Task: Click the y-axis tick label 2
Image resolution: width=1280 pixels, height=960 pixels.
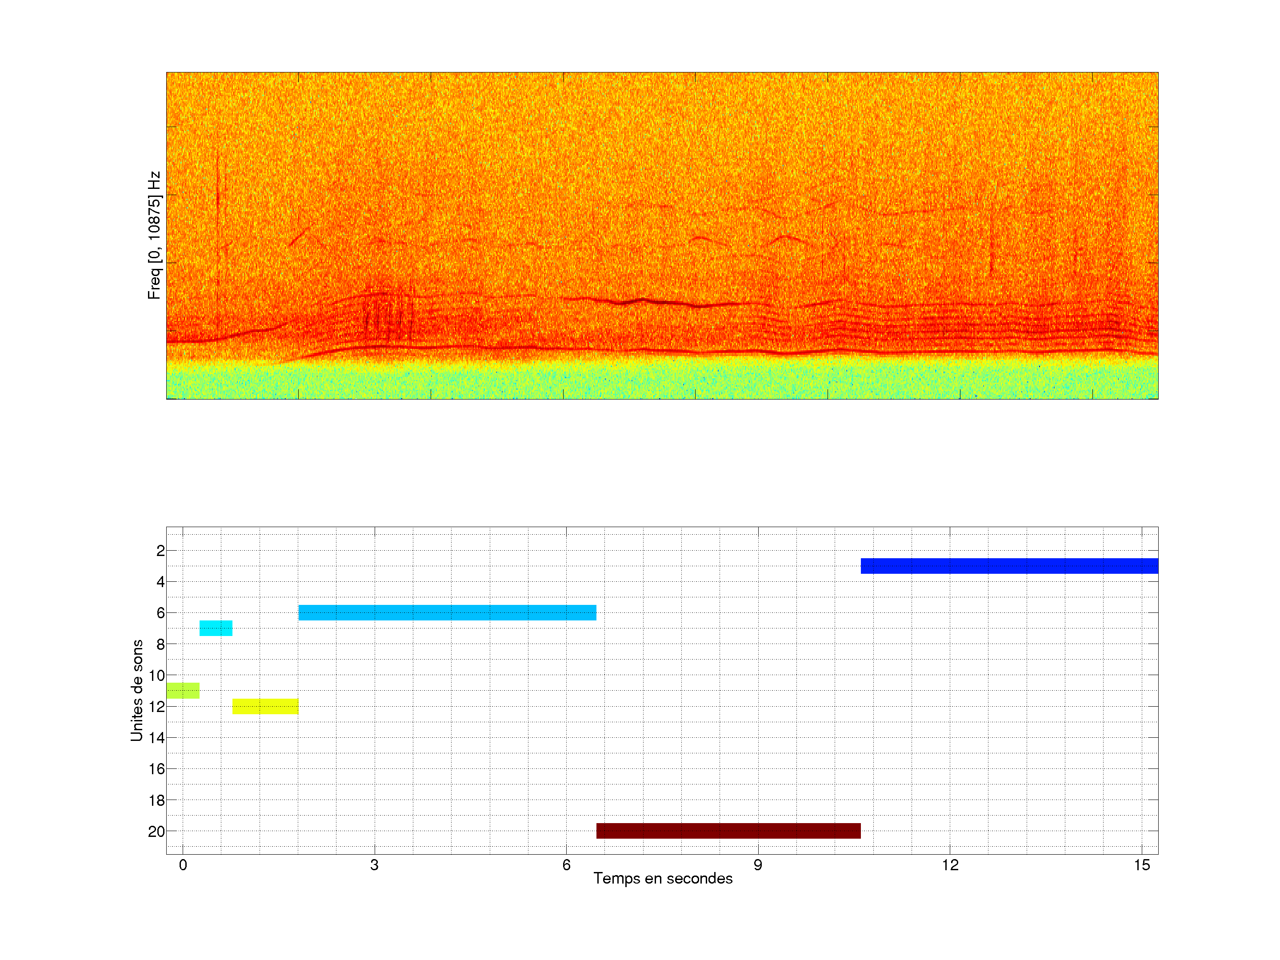Action: [x=160, y=551]
